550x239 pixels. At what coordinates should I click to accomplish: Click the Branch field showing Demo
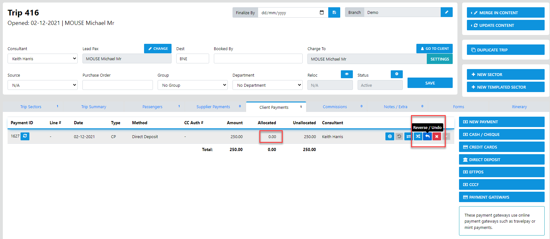[x=402, y=12]
